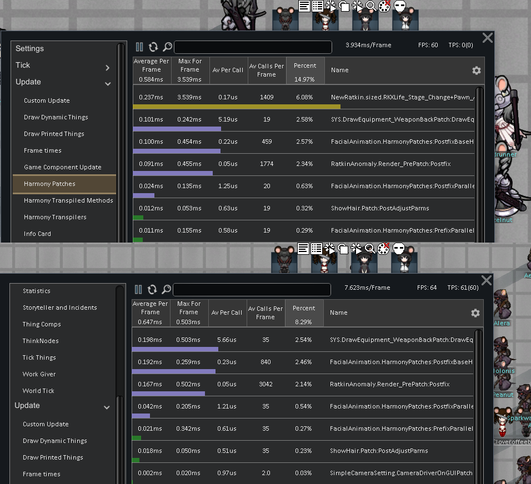Open the gear column settings in the upper analyzer

(x=476, y=70)
